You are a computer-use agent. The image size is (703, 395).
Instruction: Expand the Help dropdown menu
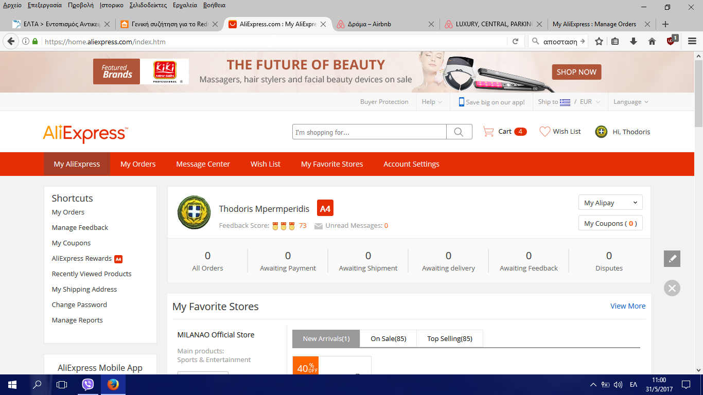click(x=432, y=102)
